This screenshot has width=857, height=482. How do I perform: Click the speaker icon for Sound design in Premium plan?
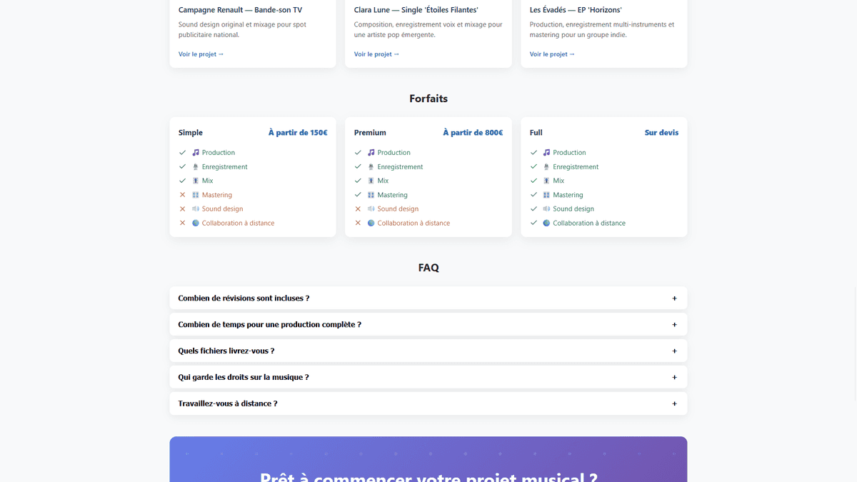coord(371,209)
